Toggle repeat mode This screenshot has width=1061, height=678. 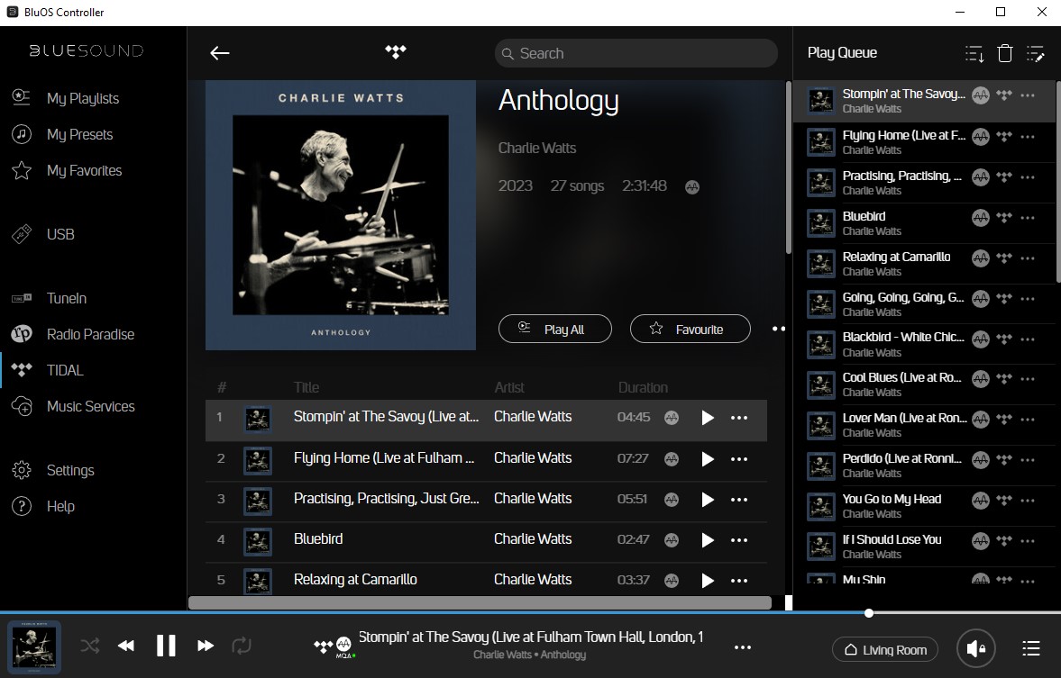242,646
